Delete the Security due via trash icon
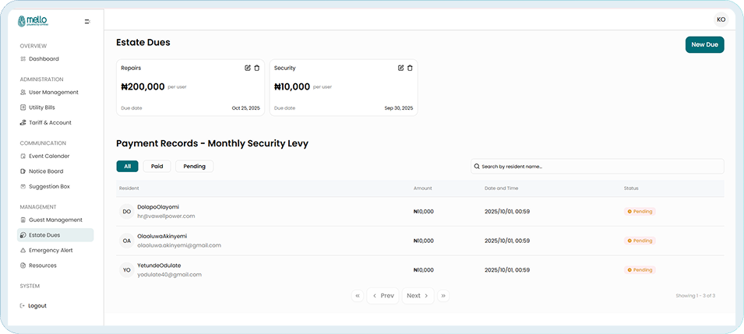 click(411, 69)
